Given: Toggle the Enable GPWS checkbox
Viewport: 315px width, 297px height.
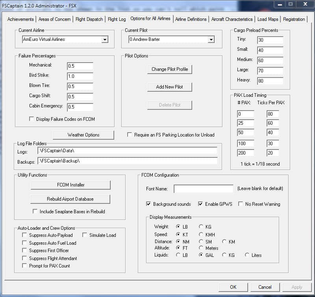Looking at the screenshot, I should pos(200,204).
